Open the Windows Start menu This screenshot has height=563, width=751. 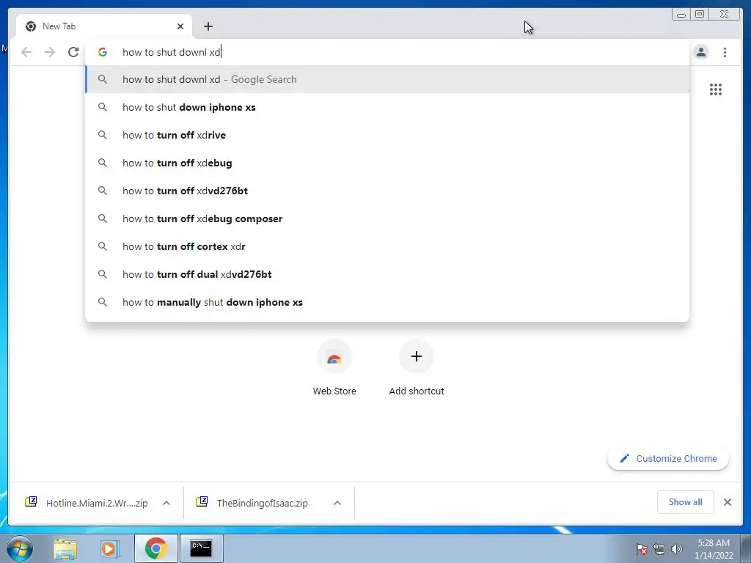pyautogui.click(x=20, y=548)
